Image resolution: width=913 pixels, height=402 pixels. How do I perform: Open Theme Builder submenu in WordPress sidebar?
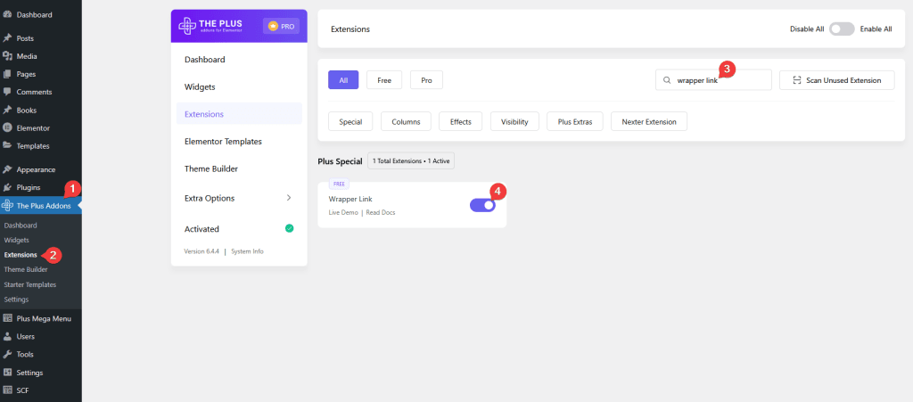click(x=26, y=269)
